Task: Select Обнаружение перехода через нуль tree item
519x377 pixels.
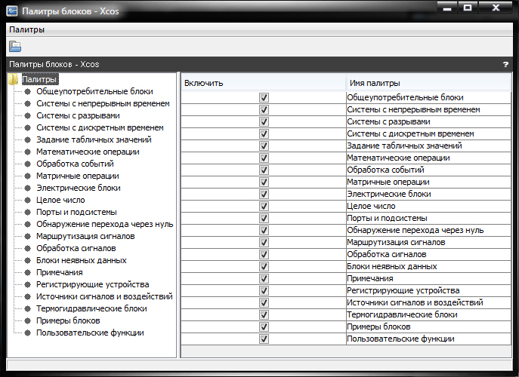Action: [x=105, y=224]
